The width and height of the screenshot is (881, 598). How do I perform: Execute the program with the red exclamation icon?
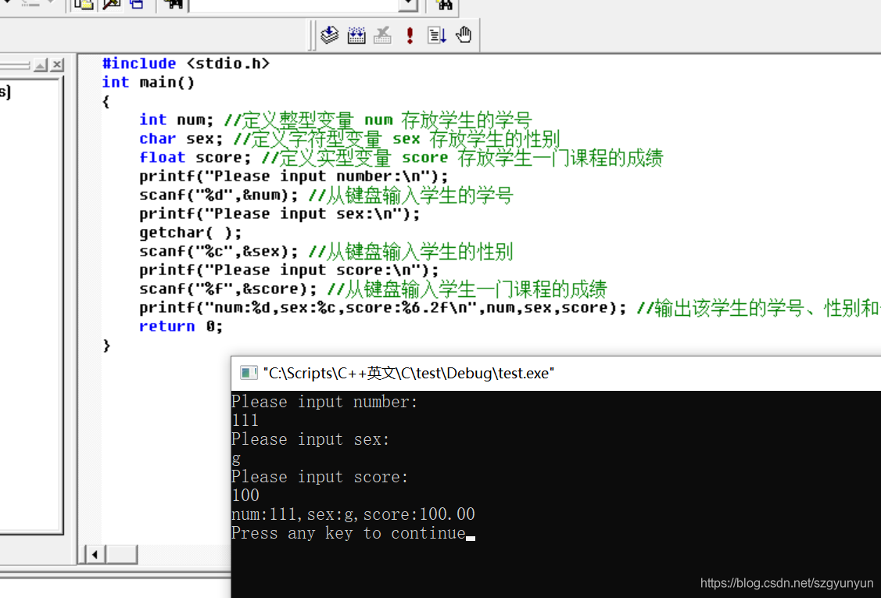click(410, 35)
